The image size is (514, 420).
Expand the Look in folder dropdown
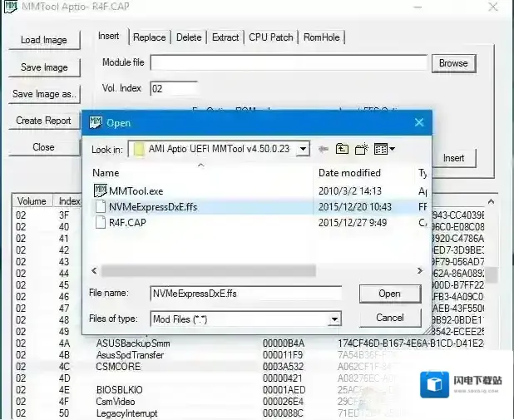(x=302, y=149)
